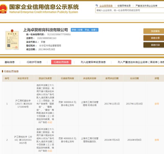Image resolution: width=164 pixels, height=154 pixels.
Task: View details of the 2016 penalty record
Action: [157, 140]
